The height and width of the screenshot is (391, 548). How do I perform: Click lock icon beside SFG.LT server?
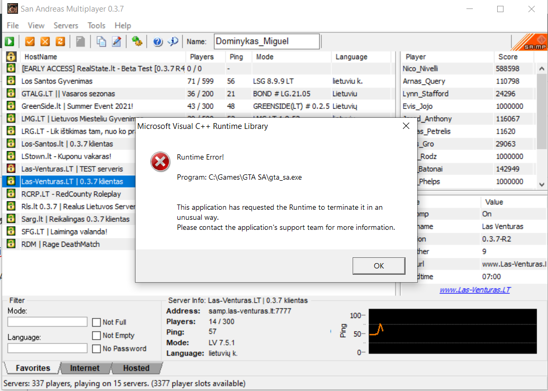coord(11,231)
